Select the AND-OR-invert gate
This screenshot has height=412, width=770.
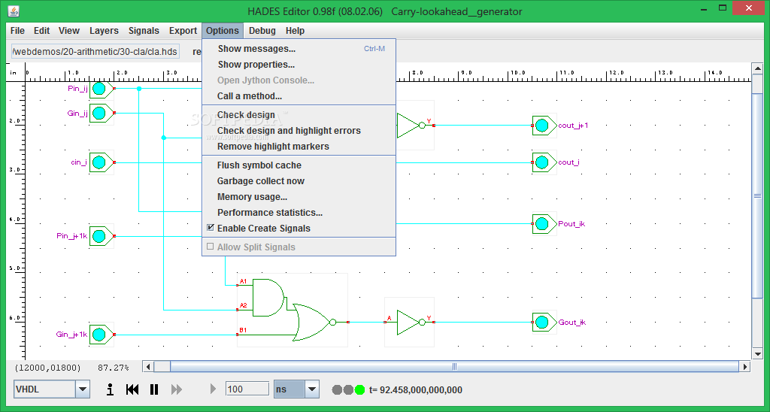[x=293, y=310]
